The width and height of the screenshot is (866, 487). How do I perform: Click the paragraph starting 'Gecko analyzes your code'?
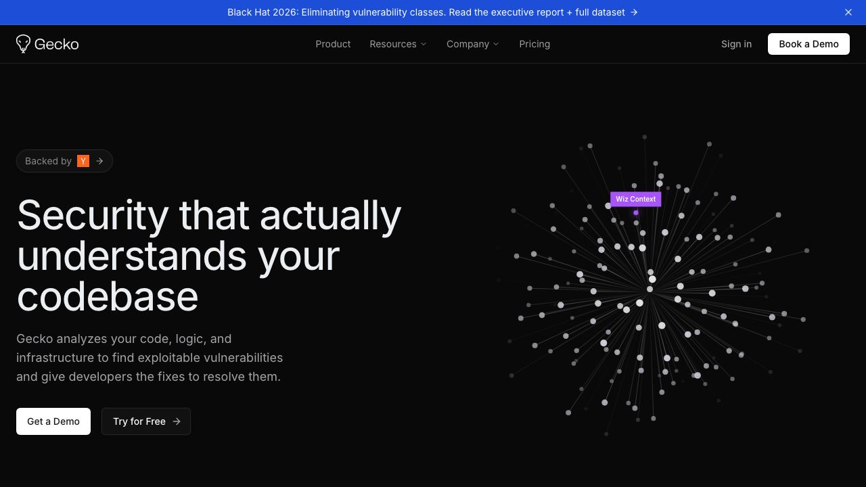pyautogui.click(x=150, y=358)
